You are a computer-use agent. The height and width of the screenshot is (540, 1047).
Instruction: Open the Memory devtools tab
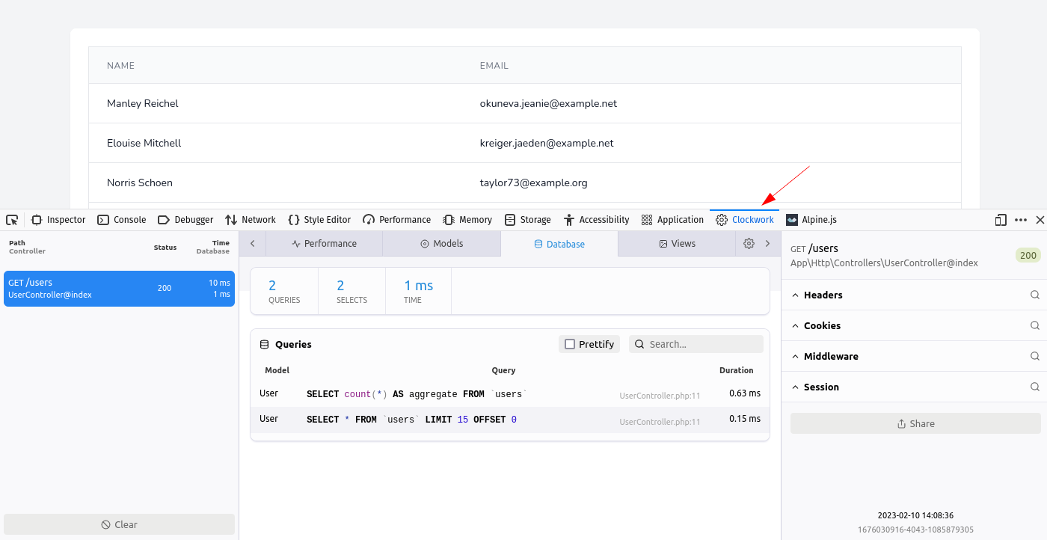(467, 220)
